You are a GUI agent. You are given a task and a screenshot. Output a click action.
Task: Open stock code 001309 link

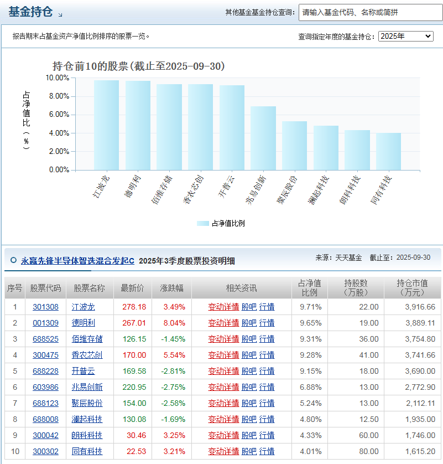[45, 323]
